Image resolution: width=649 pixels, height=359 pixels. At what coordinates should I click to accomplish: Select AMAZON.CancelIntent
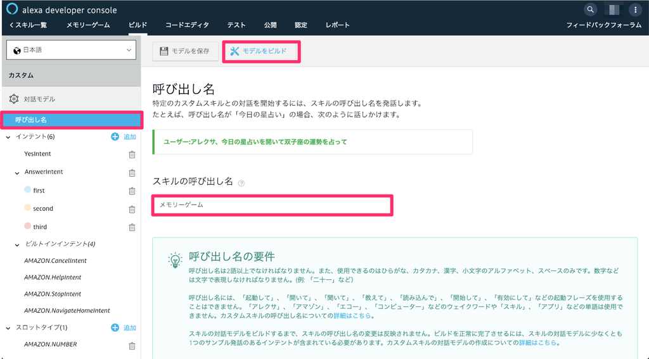click(x=56, y=261)
